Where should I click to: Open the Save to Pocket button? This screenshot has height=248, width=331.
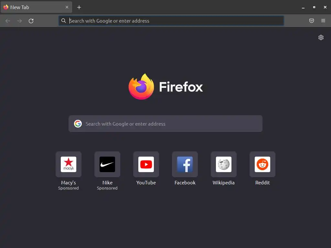coord(312,21)
